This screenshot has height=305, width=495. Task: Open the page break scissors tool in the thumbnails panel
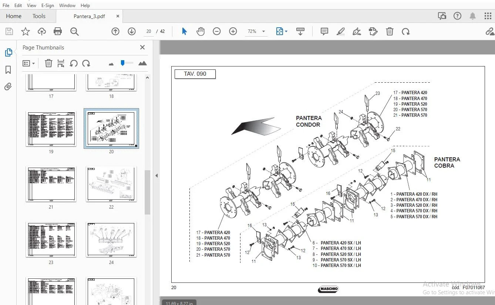click(61, 63)
